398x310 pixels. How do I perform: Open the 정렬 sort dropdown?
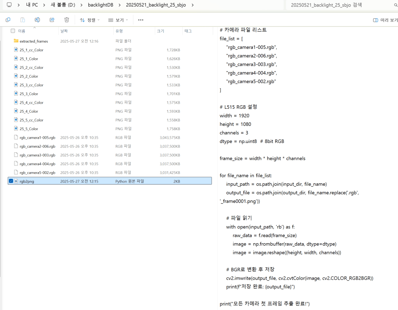tap(90, 20)
